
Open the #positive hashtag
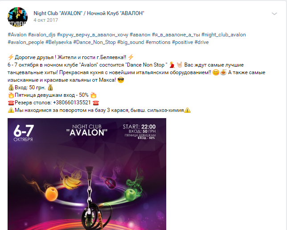click(182, 42)
